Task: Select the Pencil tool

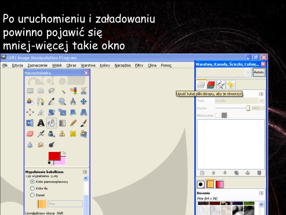Action: 73,123
